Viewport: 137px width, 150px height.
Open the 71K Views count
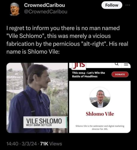point(51,144)
